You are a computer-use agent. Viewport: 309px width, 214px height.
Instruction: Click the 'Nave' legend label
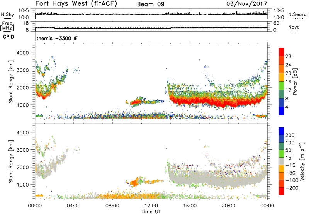tap(294, 27)
